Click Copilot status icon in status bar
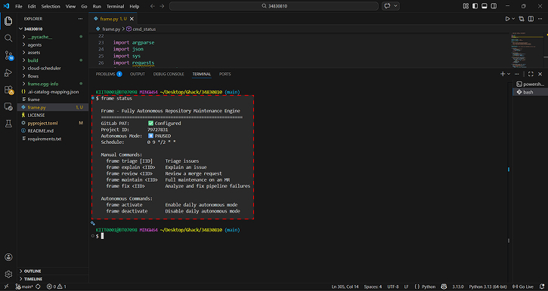The height and width of the screenshot is (291, 548). 444,286
